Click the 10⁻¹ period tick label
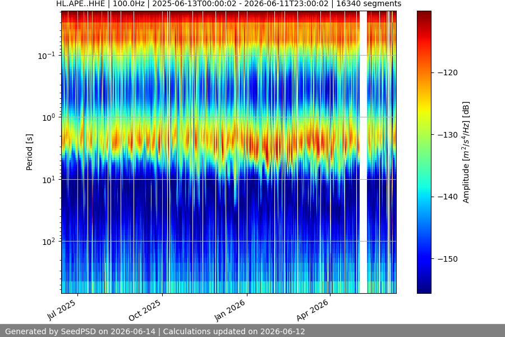The height and width of the screenshot is (337, 505). click(47, 56)
